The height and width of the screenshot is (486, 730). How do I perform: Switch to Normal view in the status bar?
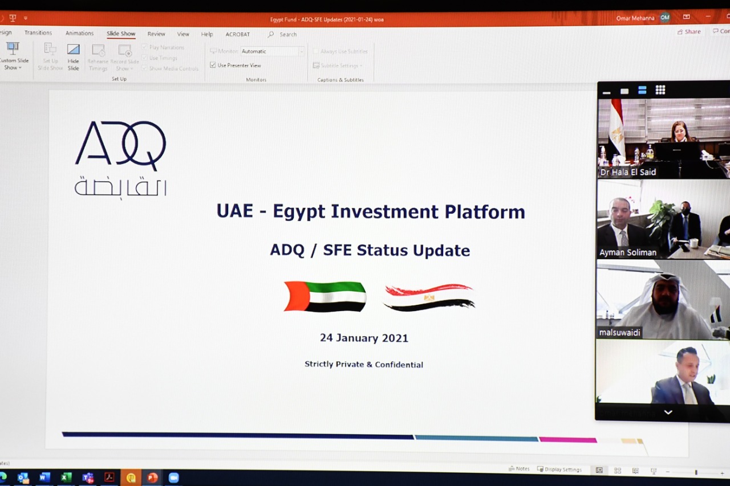(x=599, y=470)
